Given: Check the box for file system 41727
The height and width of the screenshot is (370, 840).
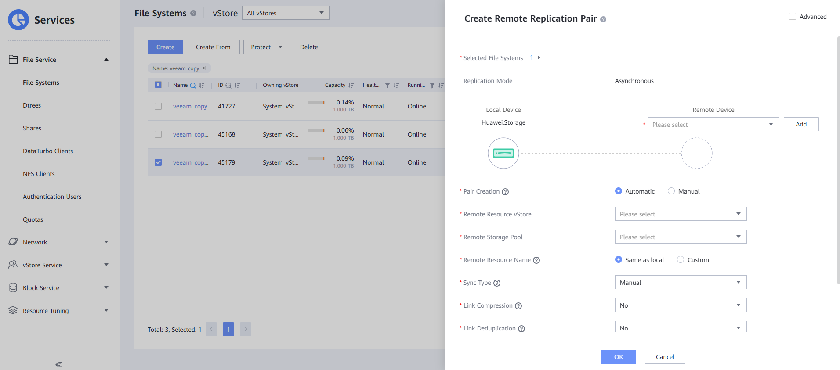Looking at the screenshot, I should coord(158,106).
